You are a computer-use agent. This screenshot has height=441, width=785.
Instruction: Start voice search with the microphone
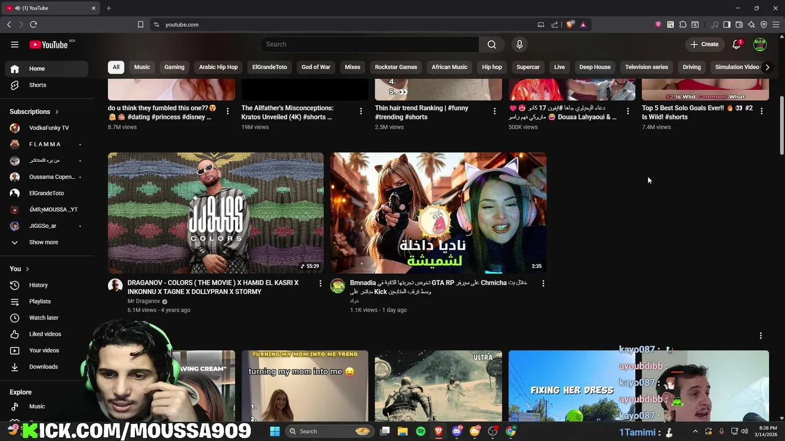519,44
